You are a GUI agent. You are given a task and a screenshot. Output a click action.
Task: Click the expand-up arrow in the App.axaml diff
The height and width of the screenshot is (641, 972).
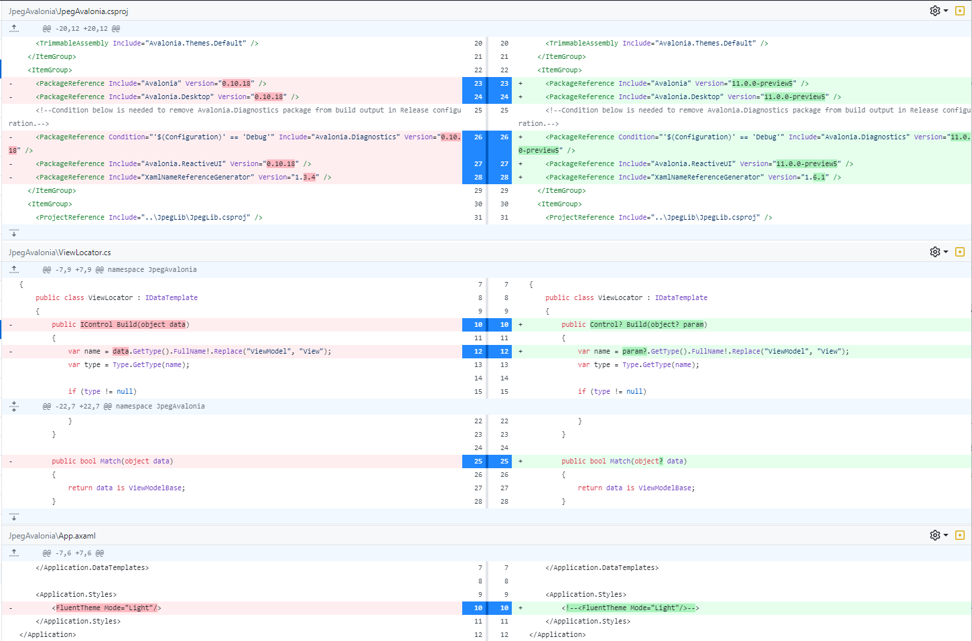[x=14, y=553]
